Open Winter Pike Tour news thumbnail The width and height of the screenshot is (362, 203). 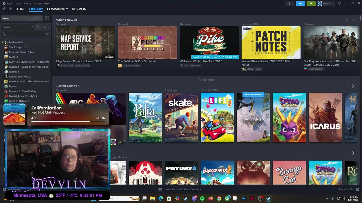tap(209, 43)
